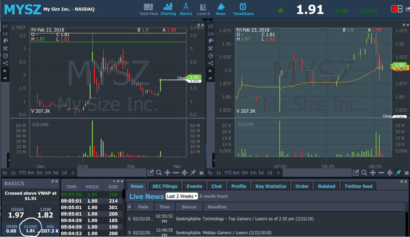Image resolution: width=410 pixels, height=237 pixels.
Task: Click the clock icon on left chart sidebar
Action: click(x=5, y=56)
